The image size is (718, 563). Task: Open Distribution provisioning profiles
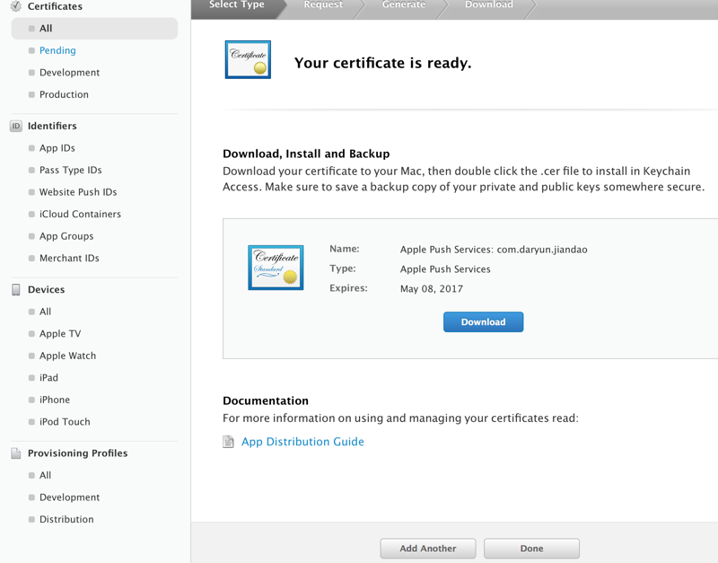pyautogui.click(x=66, y=519)
